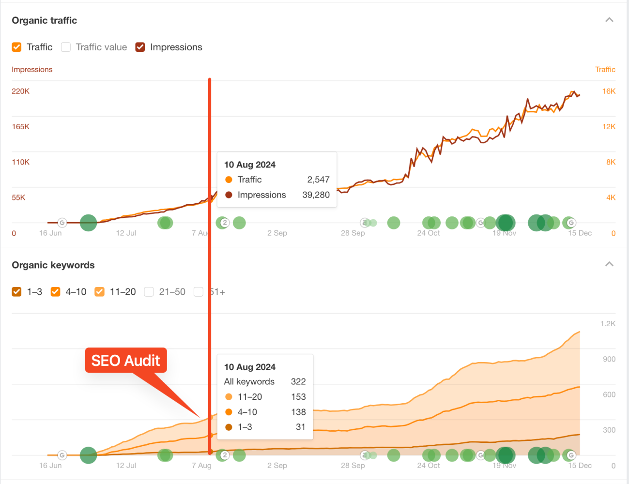Collapse the Organic keywords section
Image resolution: width=629 pixels, height=484 pixels.
(609, 264)
